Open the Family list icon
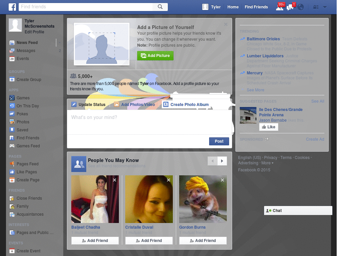The width and height of the screenshot is (341, 256). click(12, 206)
